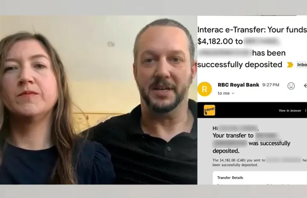Click the Inbox label tag
This screenshot has height=198, width=307.
(x=301, y=65)
